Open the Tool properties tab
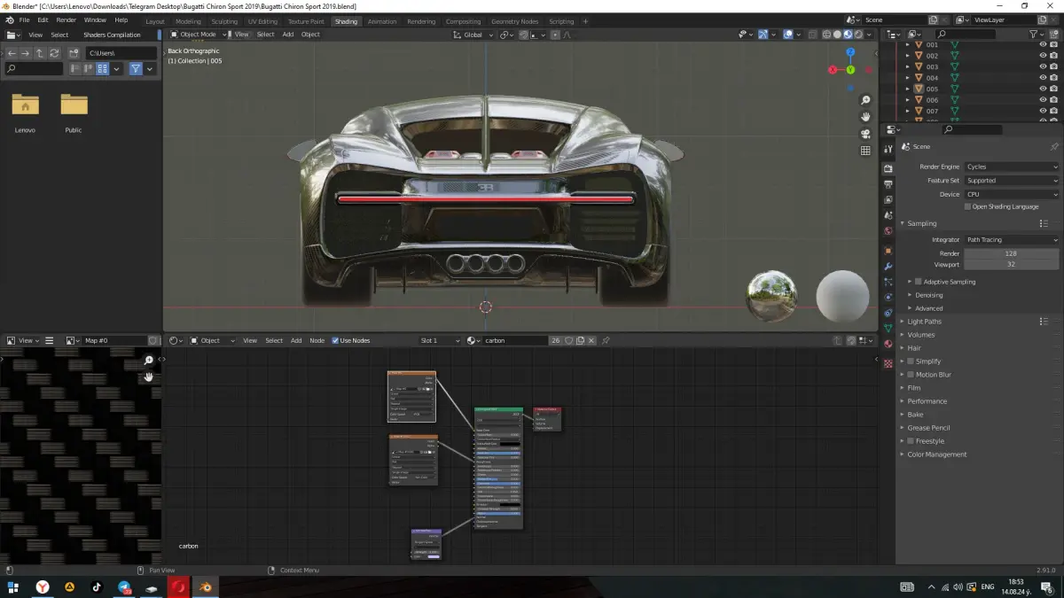The height and width of the screenshot is (598, 1064). (x=888, y=149)
